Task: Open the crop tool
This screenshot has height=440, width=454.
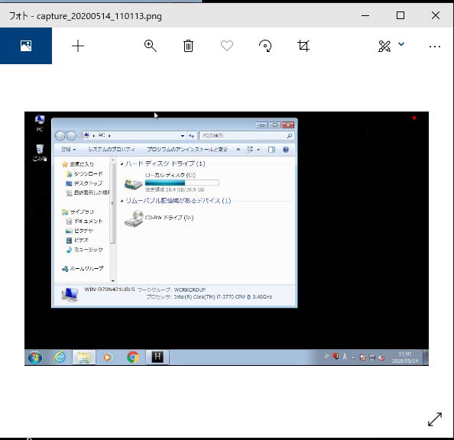Action: [303, 46]
